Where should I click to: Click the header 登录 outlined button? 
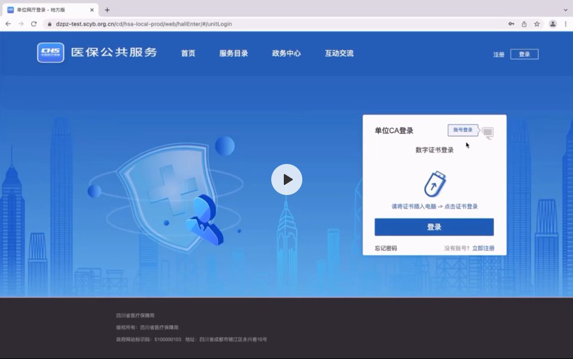[x=525, y=54]
